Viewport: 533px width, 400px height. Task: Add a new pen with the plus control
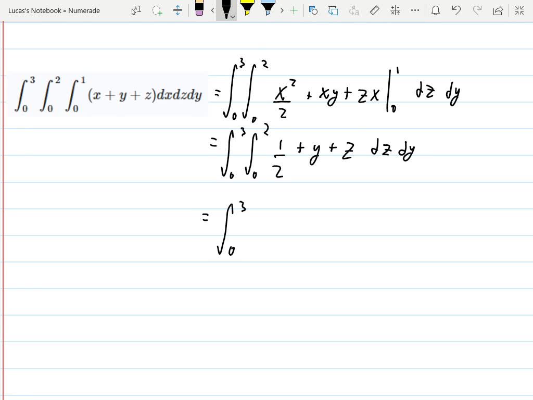[294, 10]
